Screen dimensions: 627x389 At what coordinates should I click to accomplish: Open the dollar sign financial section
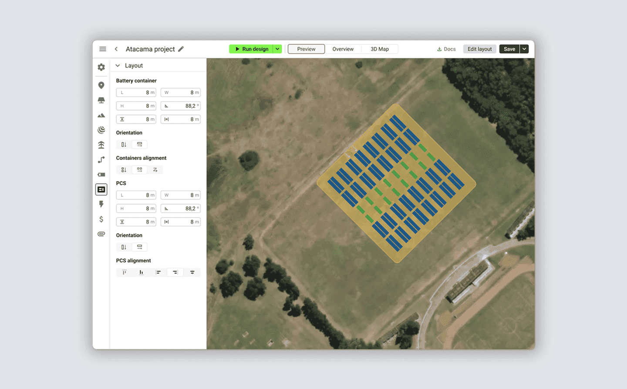[x=101, y=219]
